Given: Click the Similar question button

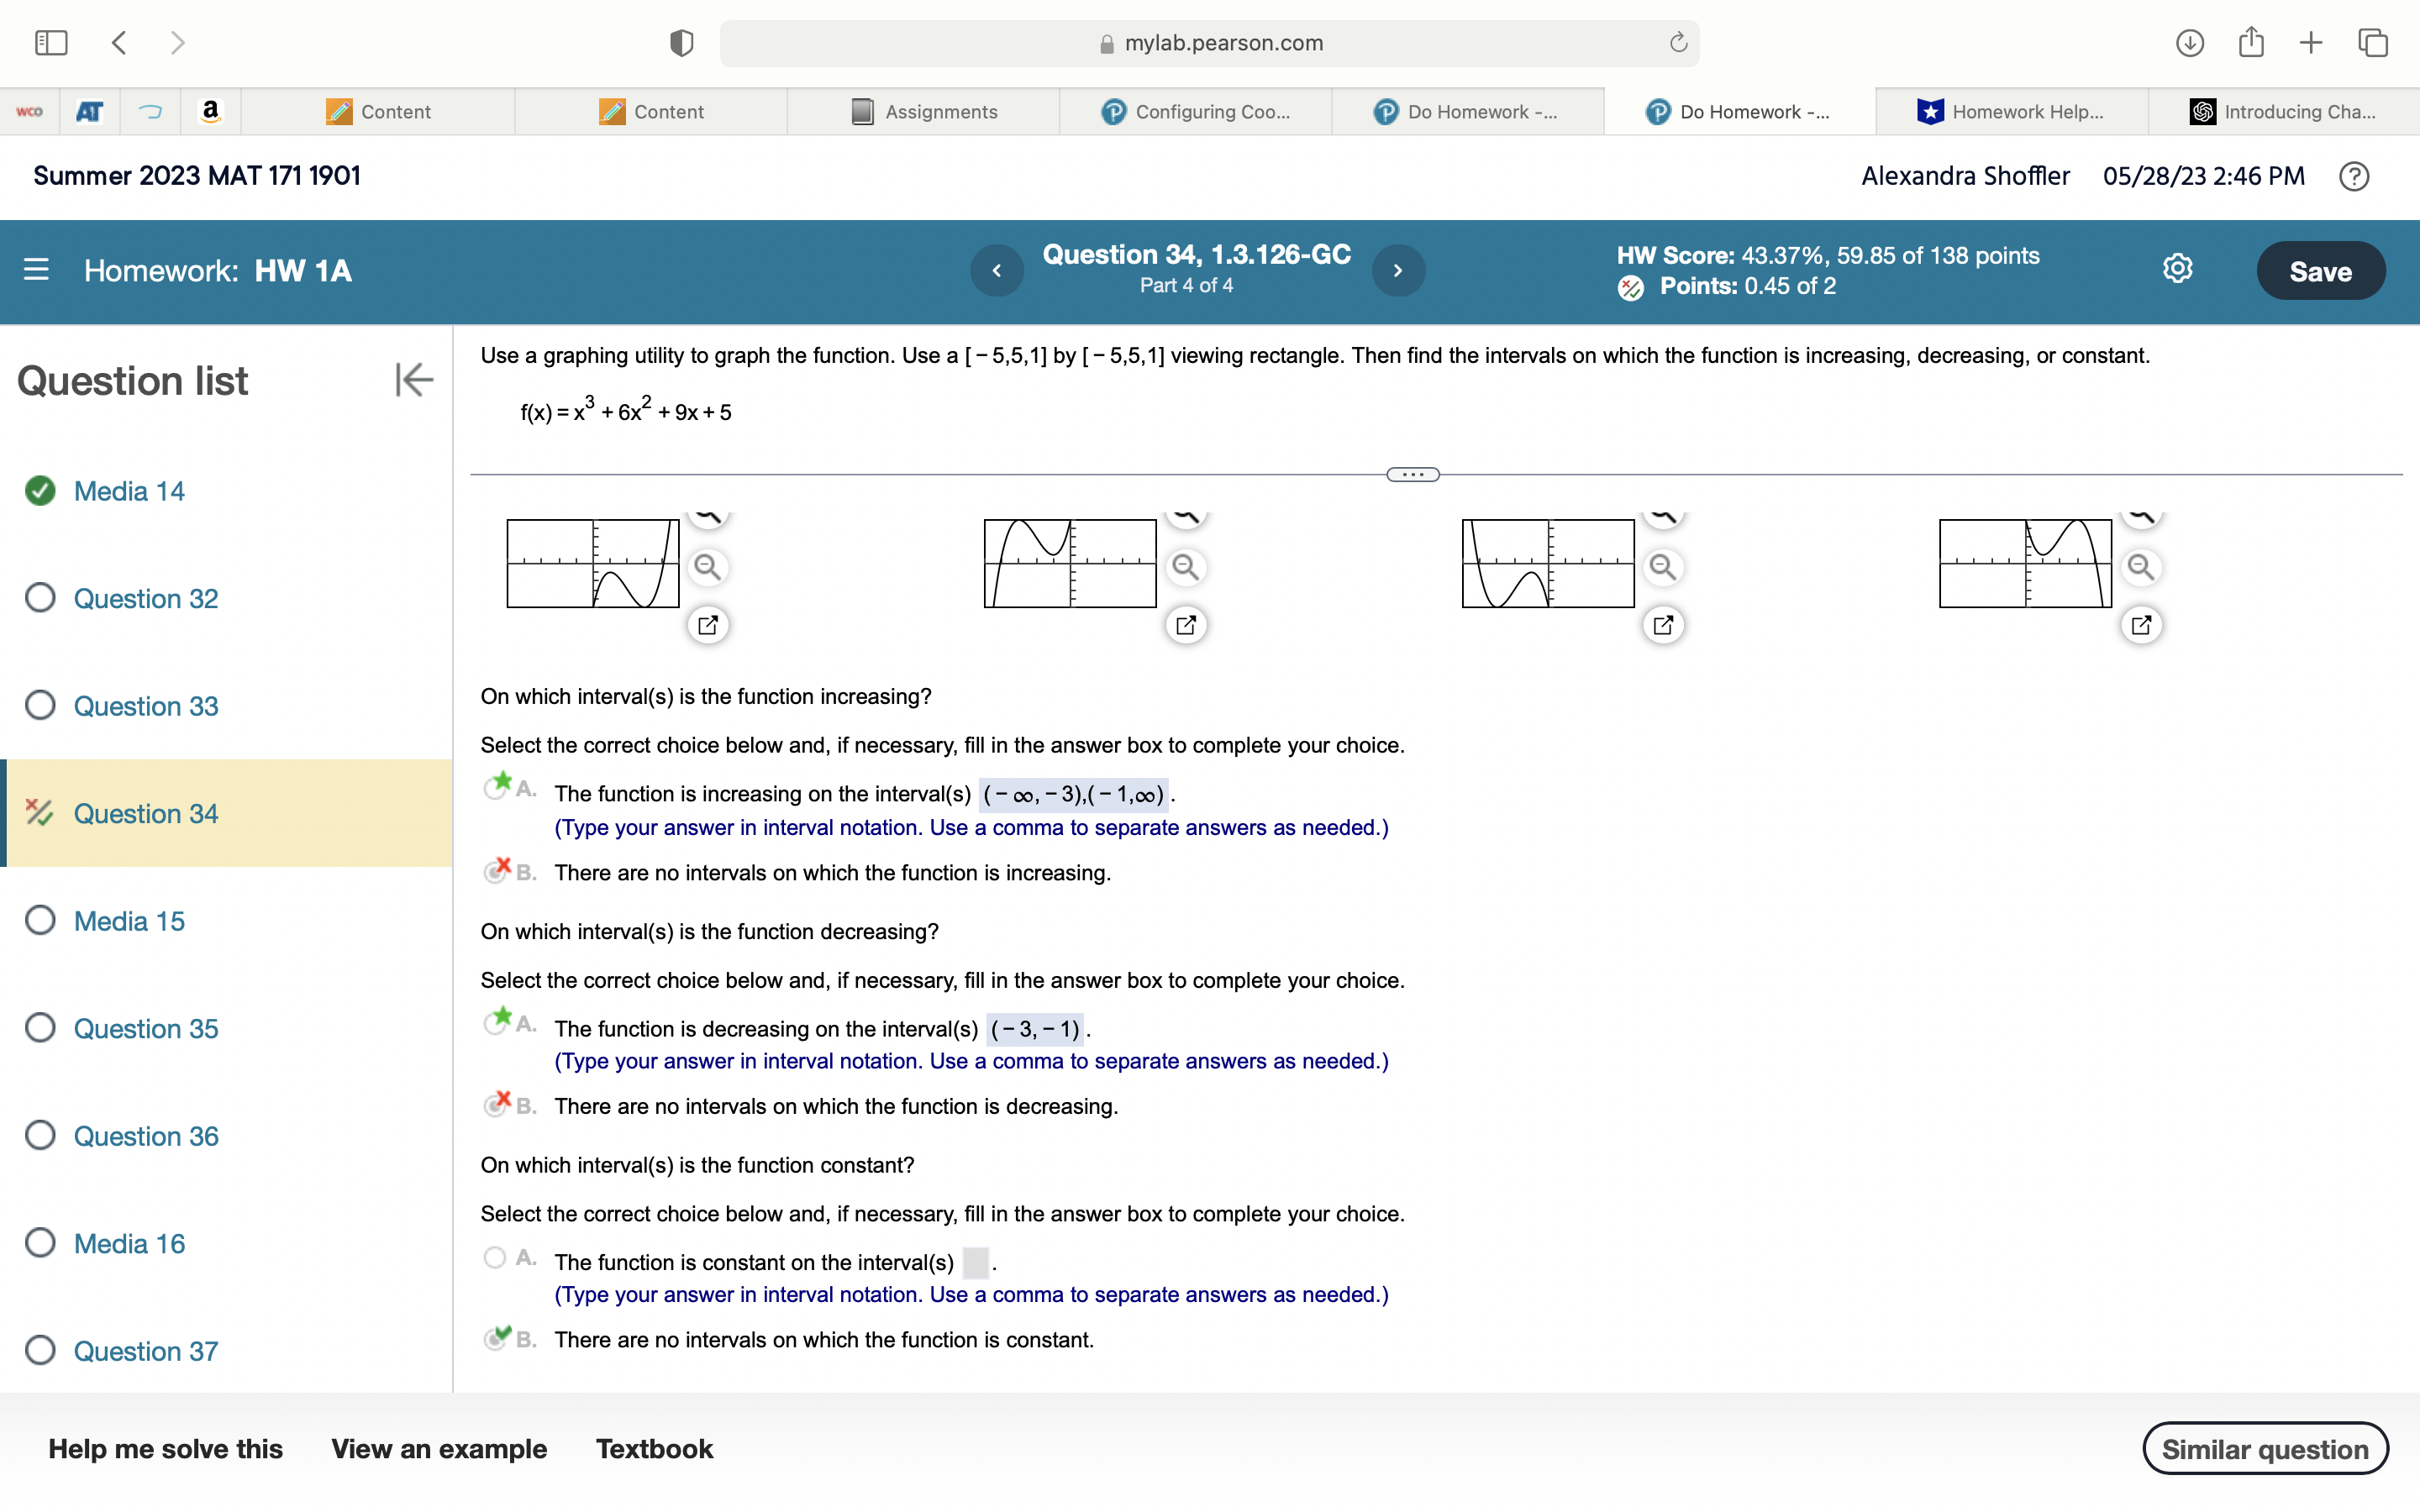Looking at the screenshot, I should [2264, 1449].
